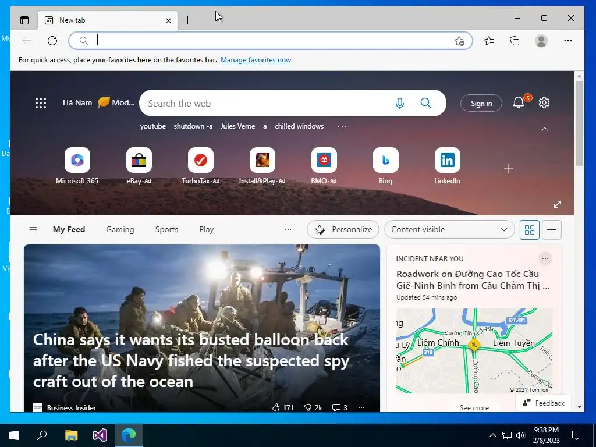Viewport: 596px width, 447px height.
Task: Open Hà Nam weather widget
Action: 99,102
